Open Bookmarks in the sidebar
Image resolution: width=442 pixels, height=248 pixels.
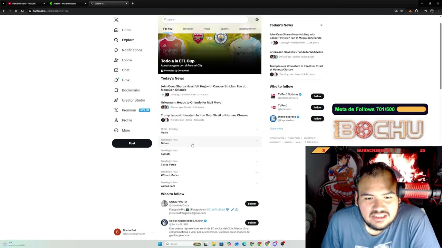(127, 90)
